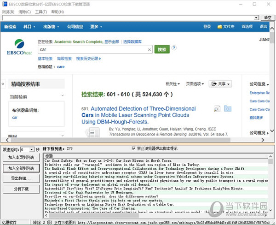Screen dimensions: 276x225
Task: Switch to 基本检索 basic search
Action: pos(45,59)
